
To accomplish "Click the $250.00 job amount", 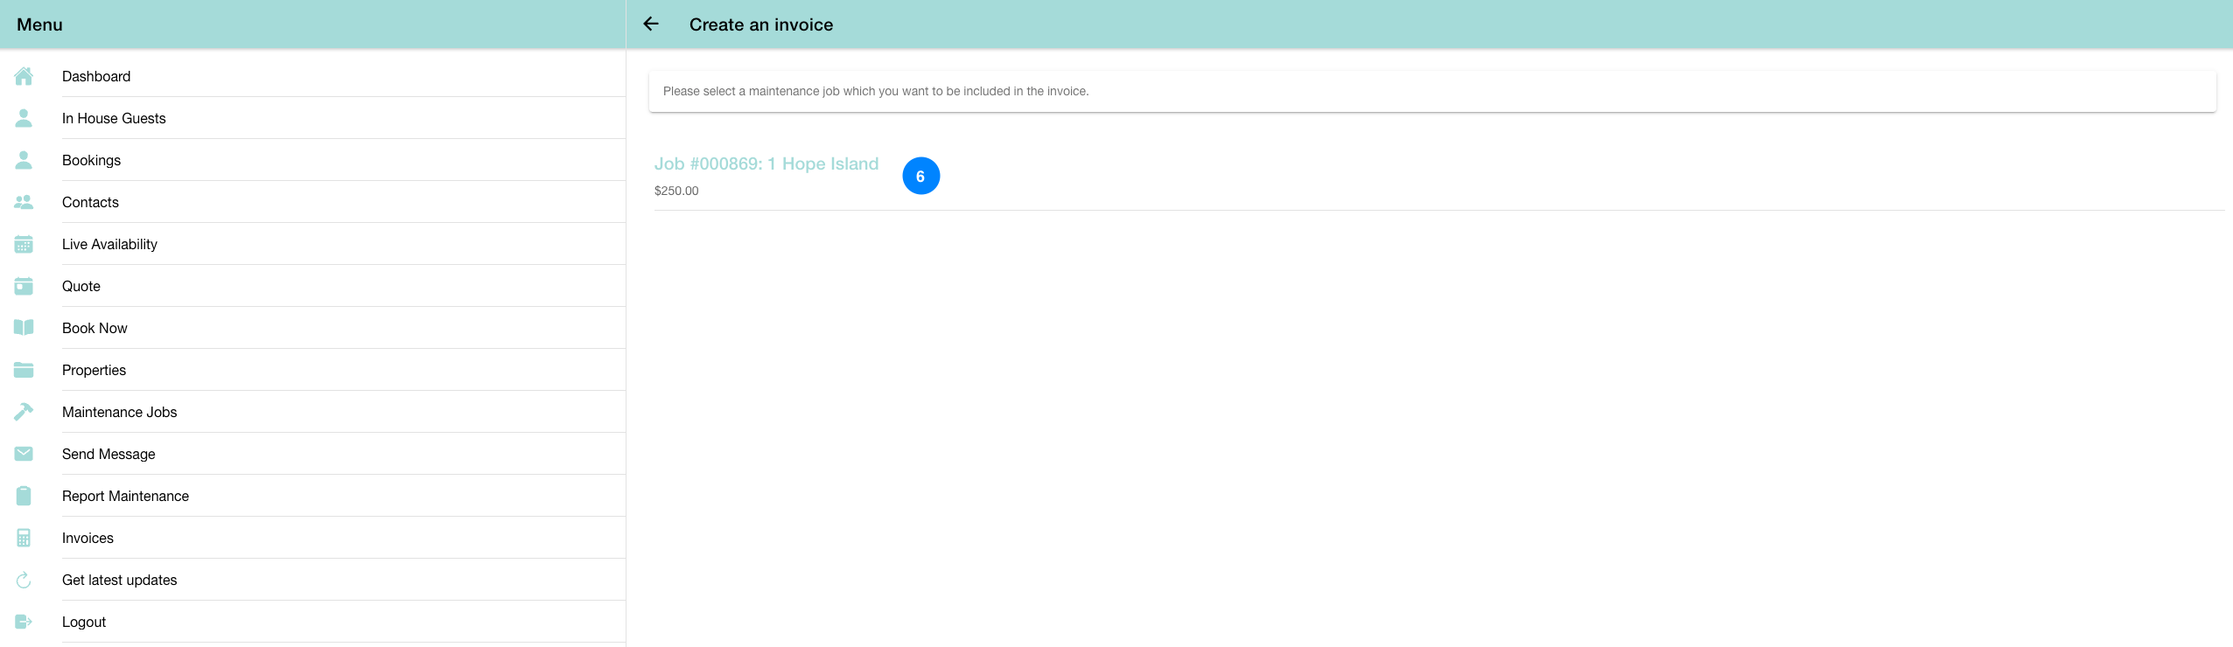I will coord(676,191).
